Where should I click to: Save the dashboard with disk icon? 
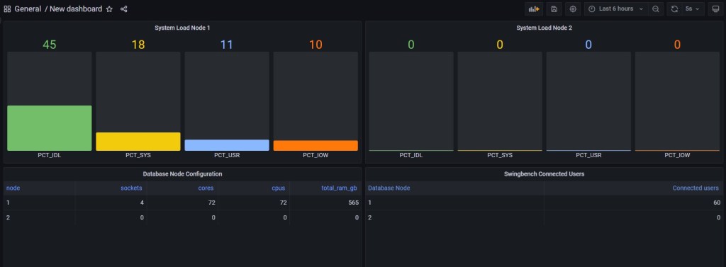pyautogui.click(x=554, y=8)
